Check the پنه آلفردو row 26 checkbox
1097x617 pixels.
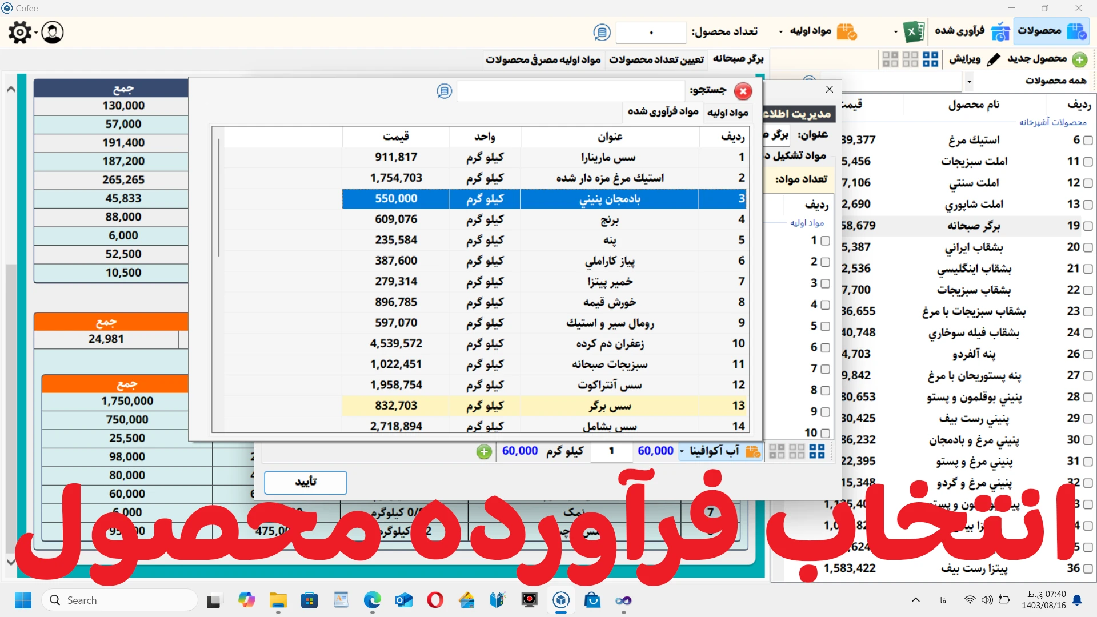click(1088, 354)
